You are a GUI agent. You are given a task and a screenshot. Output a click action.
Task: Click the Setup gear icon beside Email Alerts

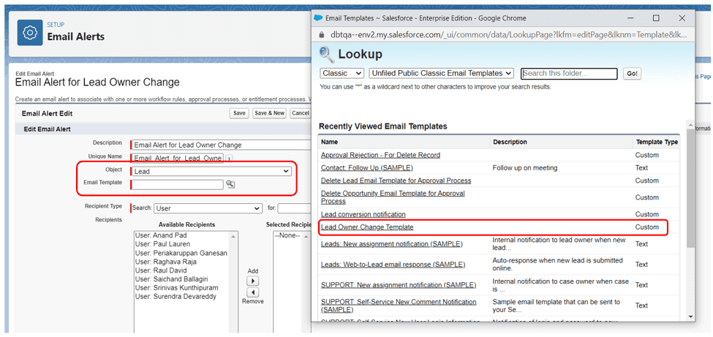(30, 33)
